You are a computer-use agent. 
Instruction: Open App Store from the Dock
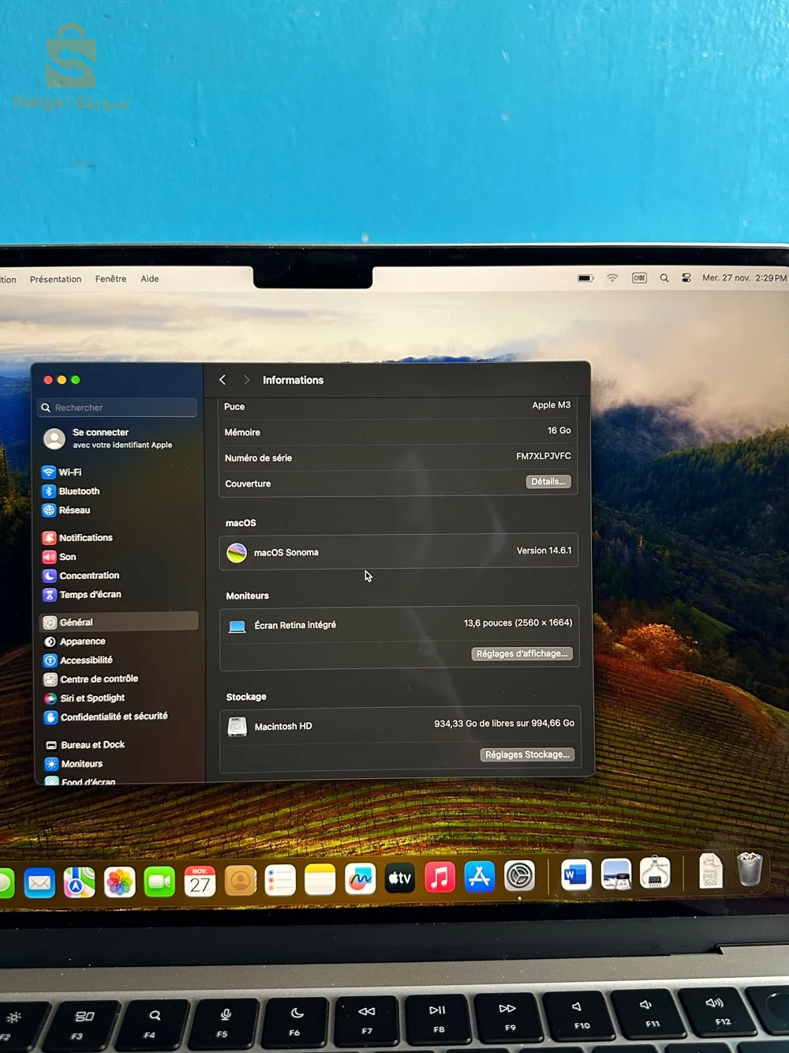[x=480, y=876]
